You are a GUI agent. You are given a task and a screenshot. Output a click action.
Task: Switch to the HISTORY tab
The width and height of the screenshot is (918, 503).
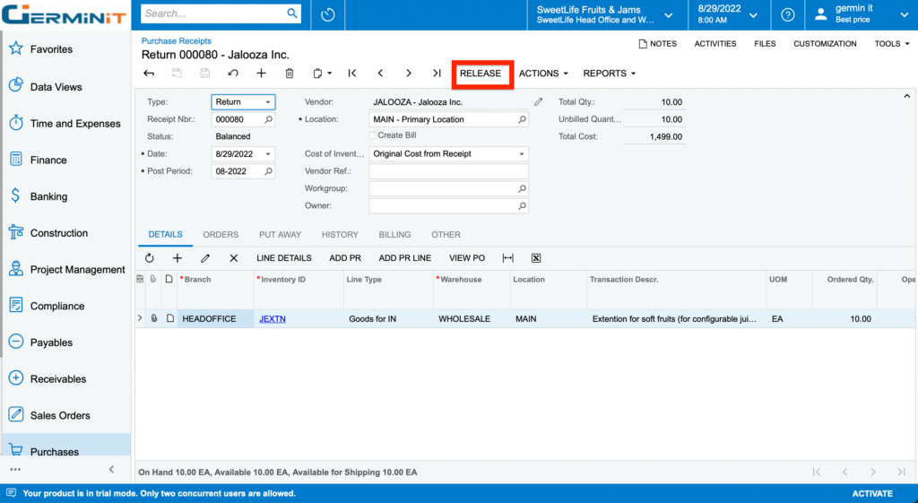click(x=340, y=234)
